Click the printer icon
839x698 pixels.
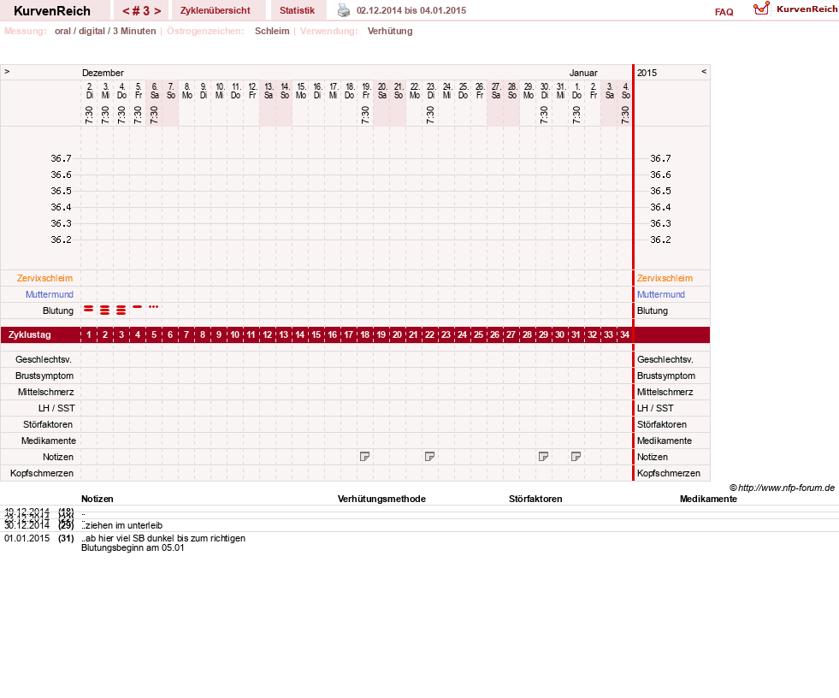pos(344,10)
